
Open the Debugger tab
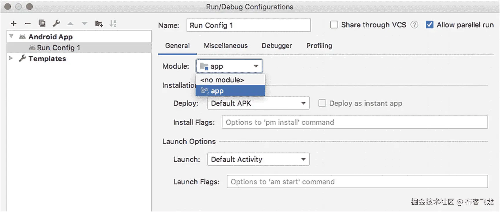click(277, 46)
